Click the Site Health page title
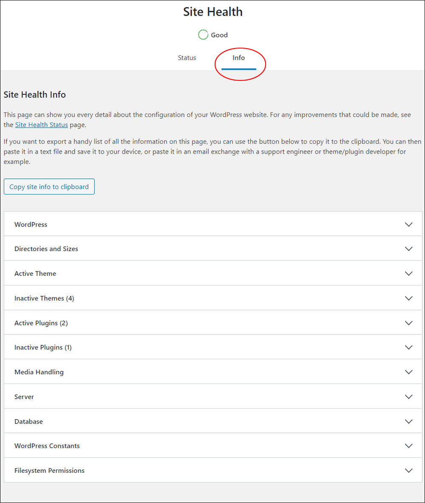The image size is (425, 503). 212,12
